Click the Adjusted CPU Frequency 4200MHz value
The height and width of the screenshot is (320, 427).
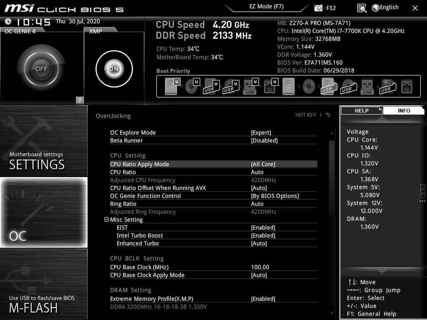pyautogui.click(x=263, y=180)
